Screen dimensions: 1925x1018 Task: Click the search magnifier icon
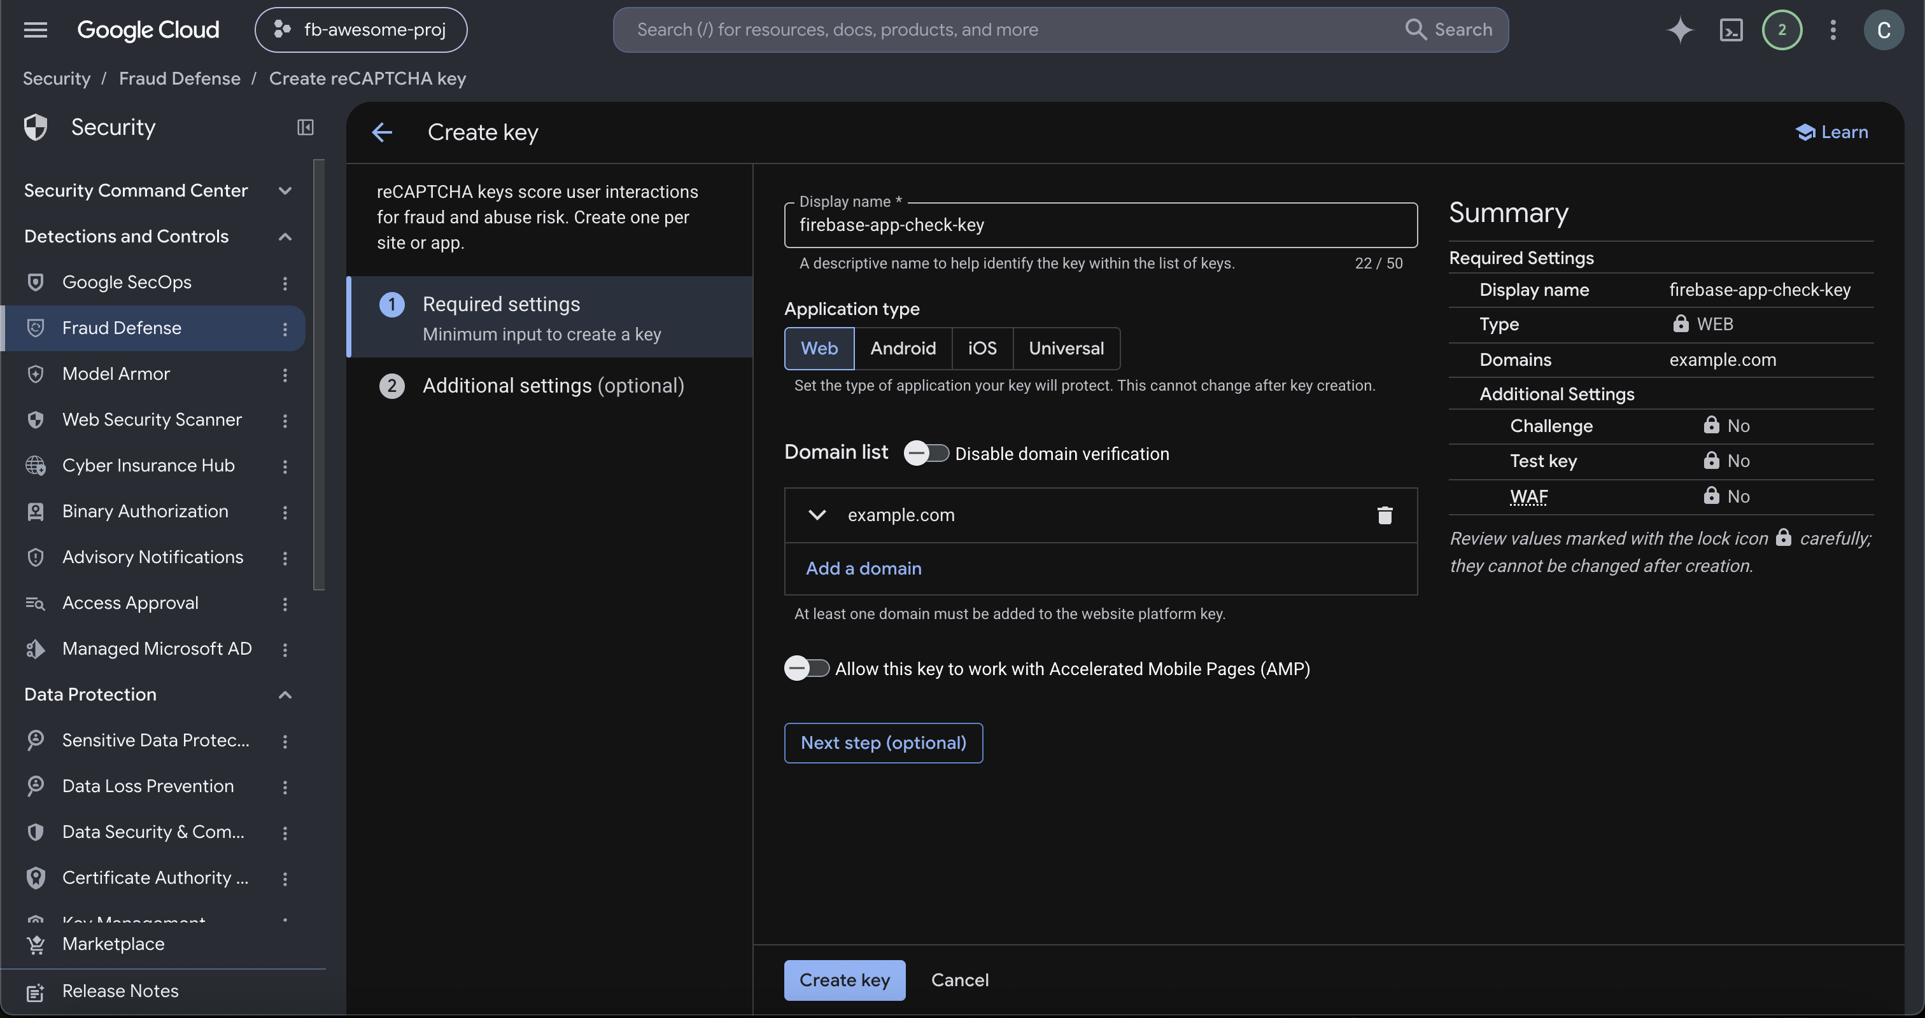(x=1415, y=30)
